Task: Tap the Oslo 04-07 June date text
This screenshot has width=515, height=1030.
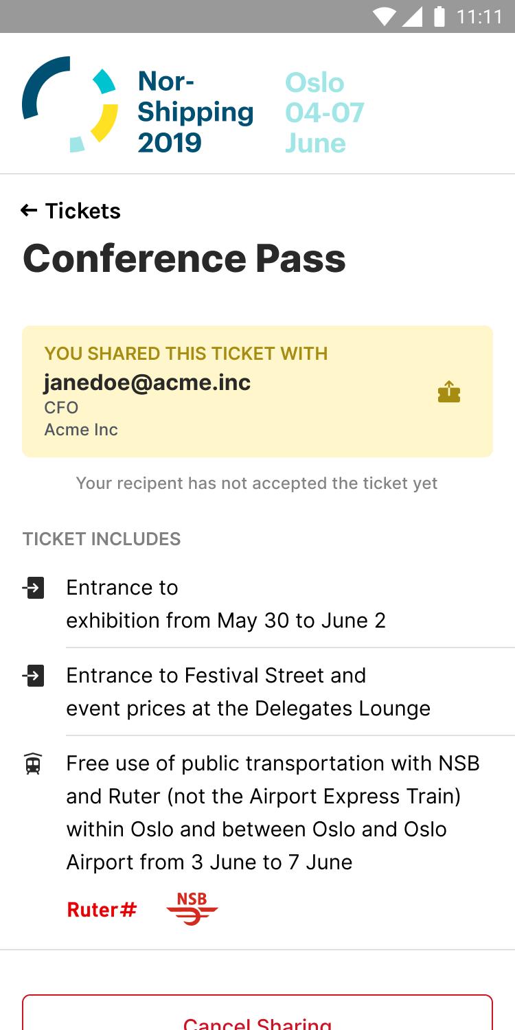Action: pyautogui.click(x=324, y=113)
